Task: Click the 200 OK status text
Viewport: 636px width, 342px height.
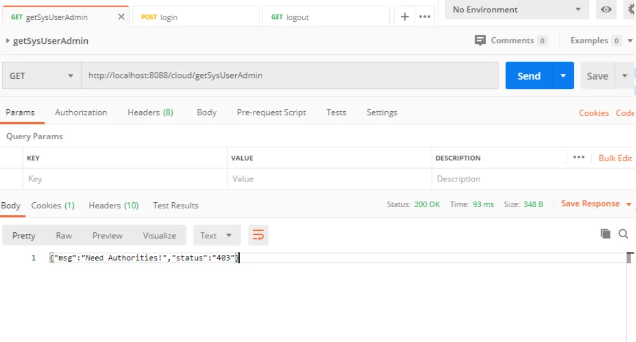Action: point(427,204)
